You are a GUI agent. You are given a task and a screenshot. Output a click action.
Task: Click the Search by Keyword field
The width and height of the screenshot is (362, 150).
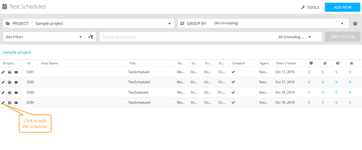pos(186,37)
